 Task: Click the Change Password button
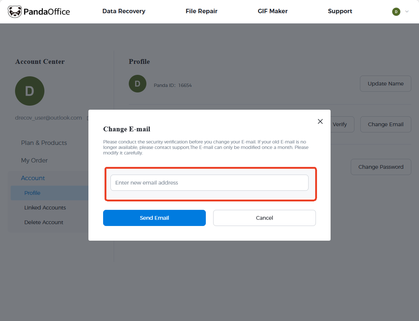coord(380,167)
